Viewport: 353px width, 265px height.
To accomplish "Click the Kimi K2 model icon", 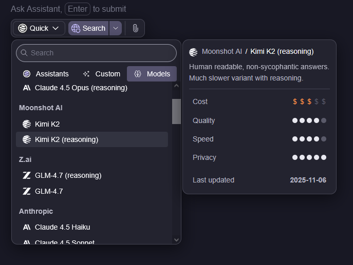I will (x=27, y=124).
